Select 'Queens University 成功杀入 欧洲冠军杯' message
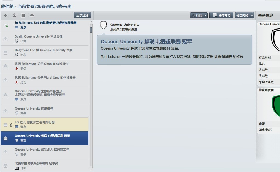The height and width of the screenshot is (172, 280). click(x=45, y=152)
